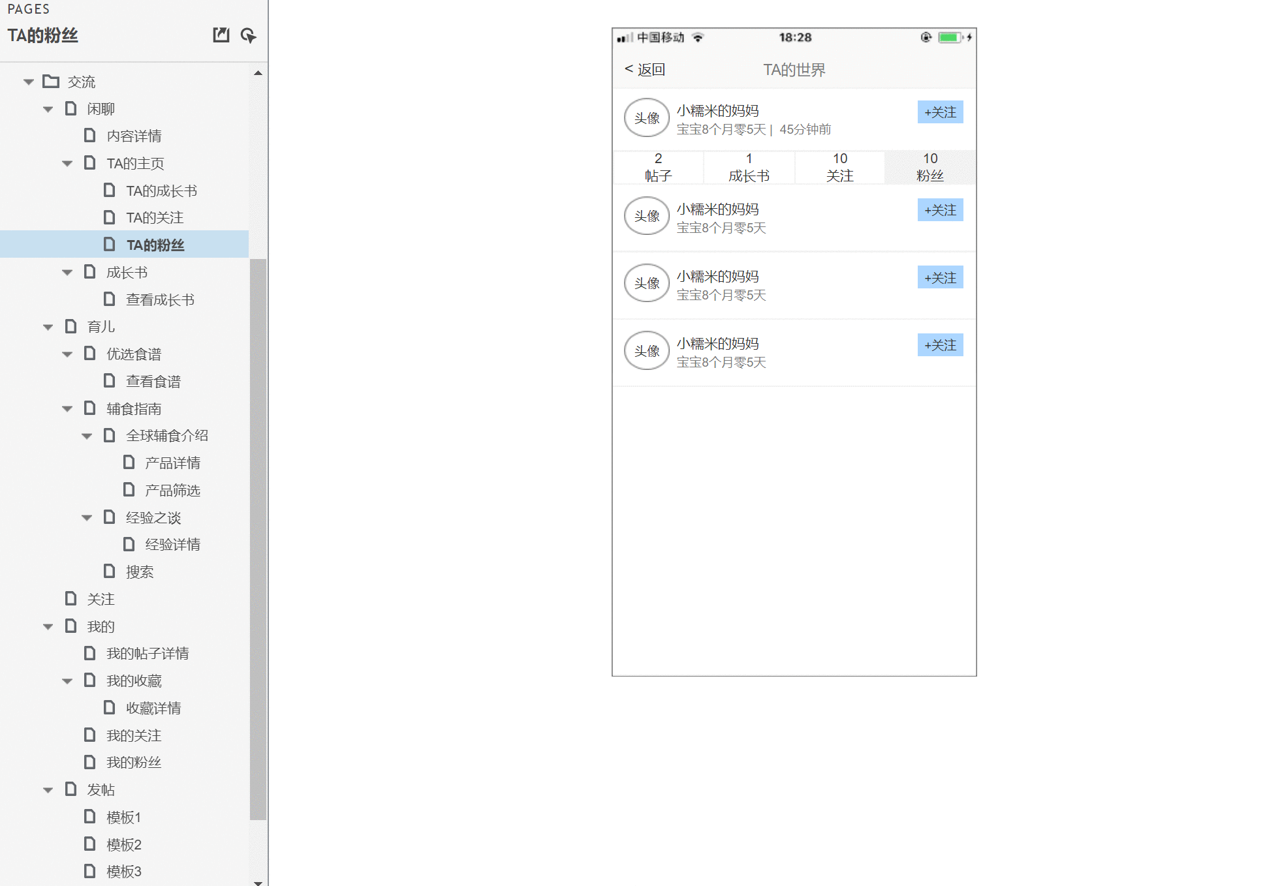This screenshot has width=1265, height=886.
Task: Open the 我的粉丝 page
Action: click(134, 762)
